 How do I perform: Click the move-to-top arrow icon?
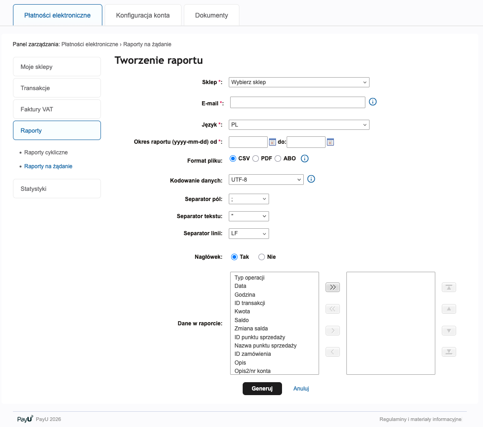coord(449,287)
